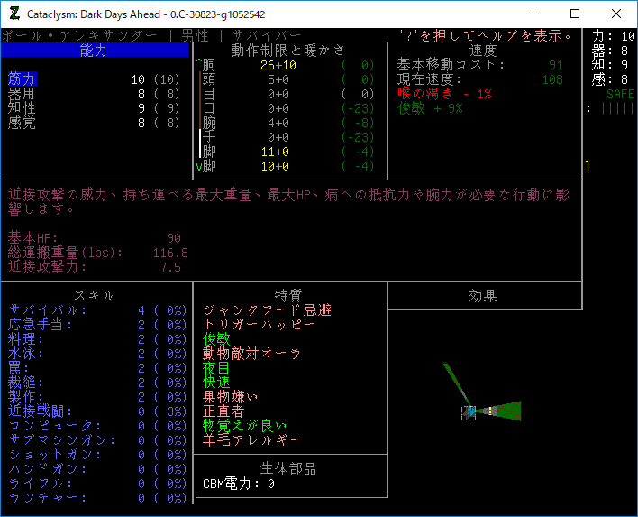Open the 効果 panel header
This screenshot has width=638, height=517.
click(483, 296)
